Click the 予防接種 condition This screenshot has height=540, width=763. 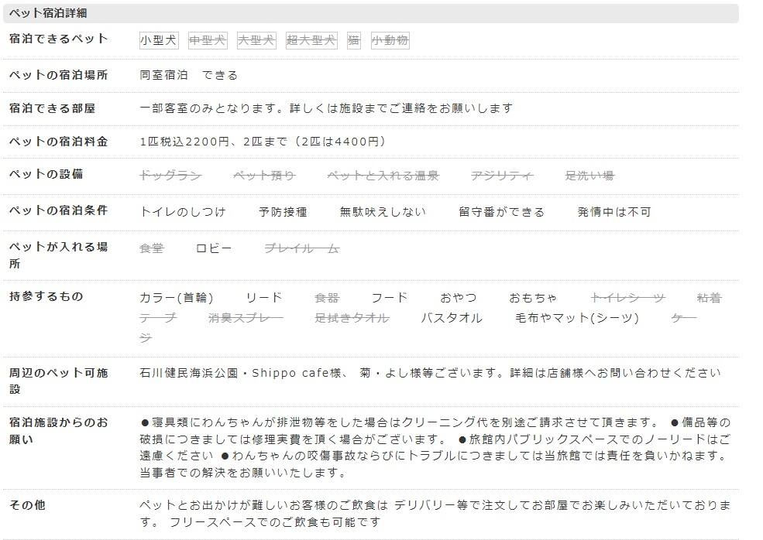coord(283,212)
